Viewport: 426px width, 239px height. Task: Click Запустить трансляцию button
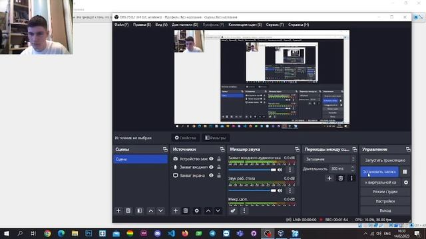pyautogui.click(x=385, y=161)
